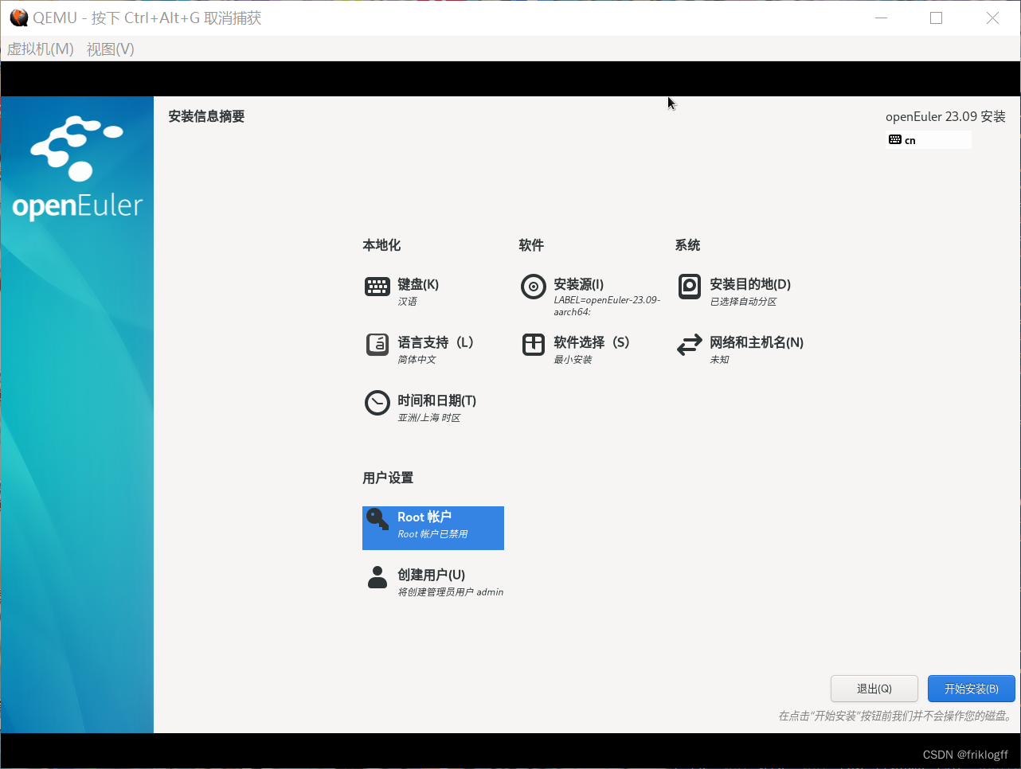Viewport: 1021px width, 769px height.
Task: Click the 开始安装(B) button
Action: [x=972, y=689]
